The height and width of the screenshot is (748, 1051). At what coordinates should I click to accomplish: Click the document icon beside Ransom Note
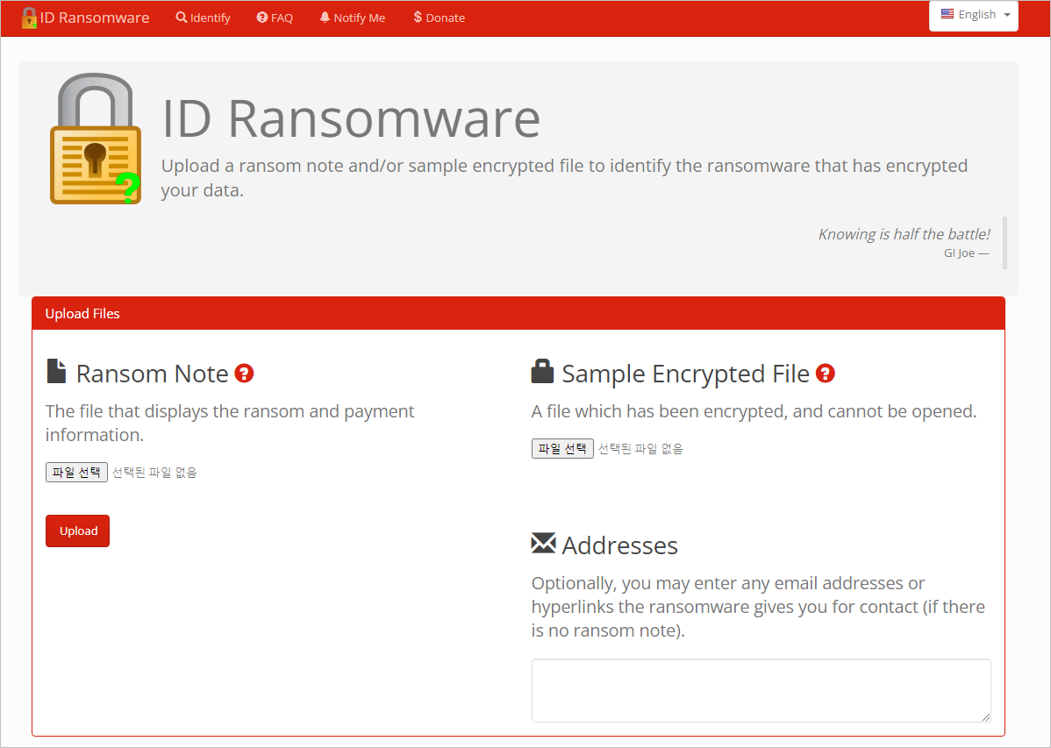point(56,371)
